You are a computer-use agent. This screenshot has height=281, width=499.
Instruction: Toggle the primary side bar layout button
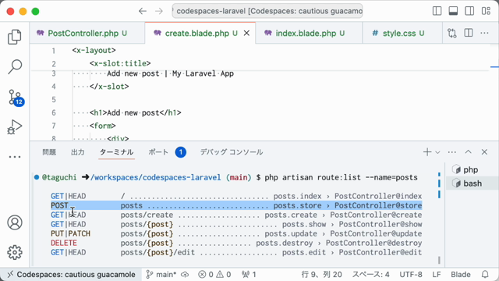(437, 11)
